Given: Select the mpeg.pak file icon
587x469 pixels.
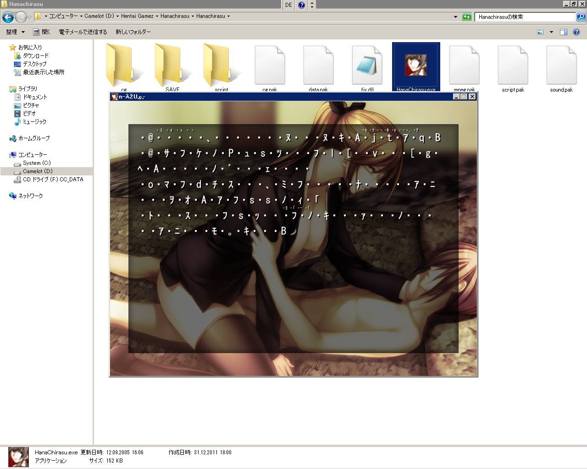Looking at the screenshot, I should point(464,65).
